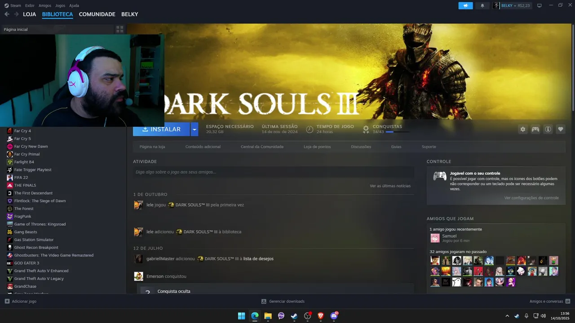This screenshot has width=575, height=323.
Task: Expand the dropdown arrow next to INSTALAR
Action: pos(194,129)
